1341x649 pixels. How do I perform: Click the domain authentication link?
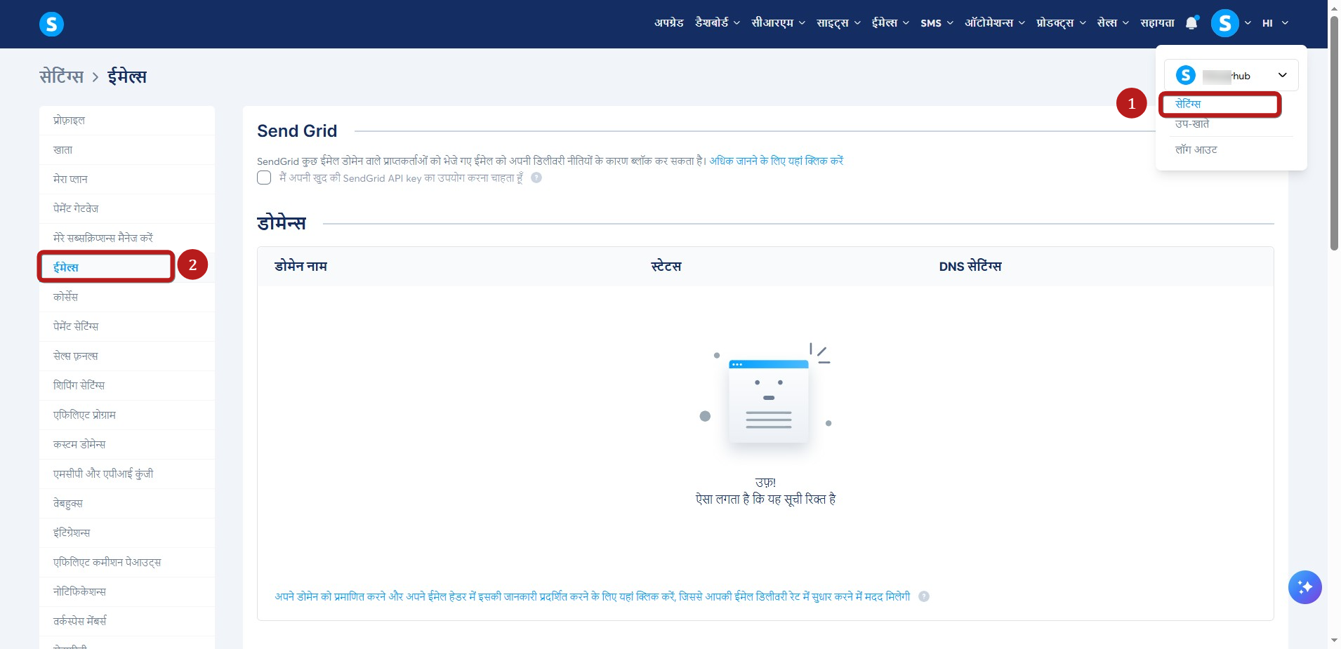(x=592, y=596)
